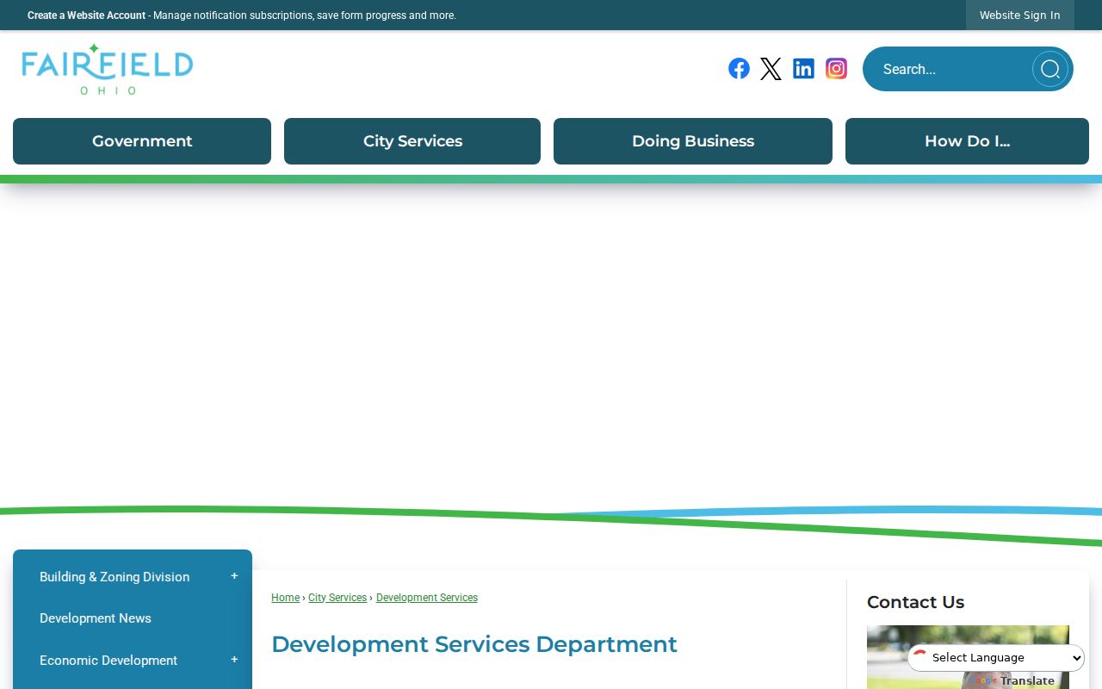The width and height of the screenshot is (1102, 689).
Task: Open Building & Zoning Division sidebar link
Action: point(115,577)
